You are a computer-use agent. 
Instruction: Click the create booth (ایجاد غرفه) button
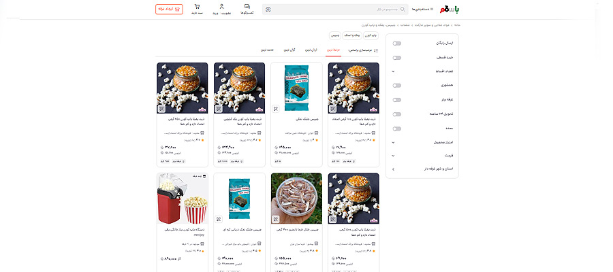(169, 10)
